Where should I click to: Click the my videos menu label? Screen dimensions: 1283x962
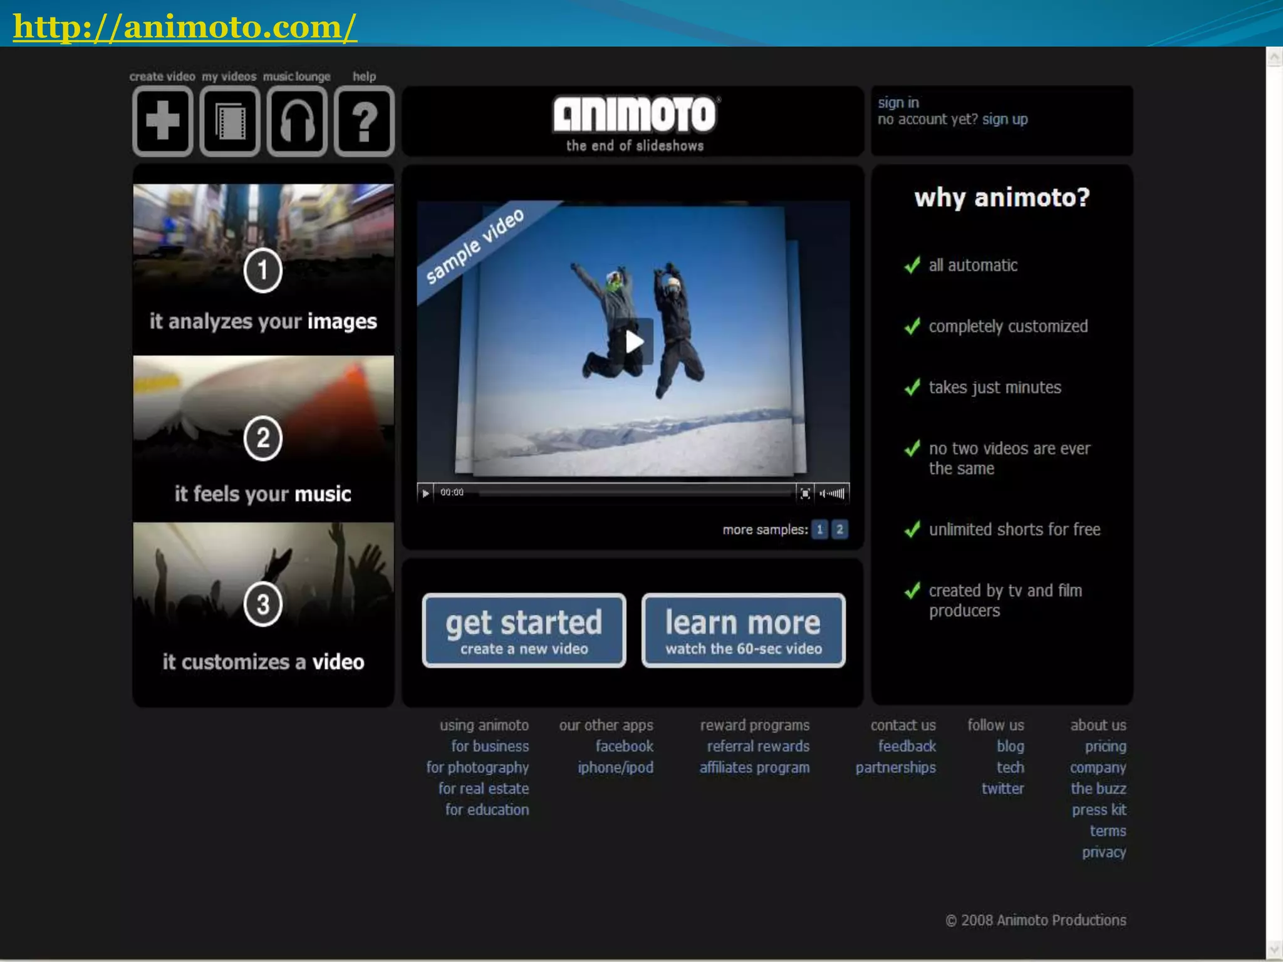pyautogui.click(x=229, y=76)
